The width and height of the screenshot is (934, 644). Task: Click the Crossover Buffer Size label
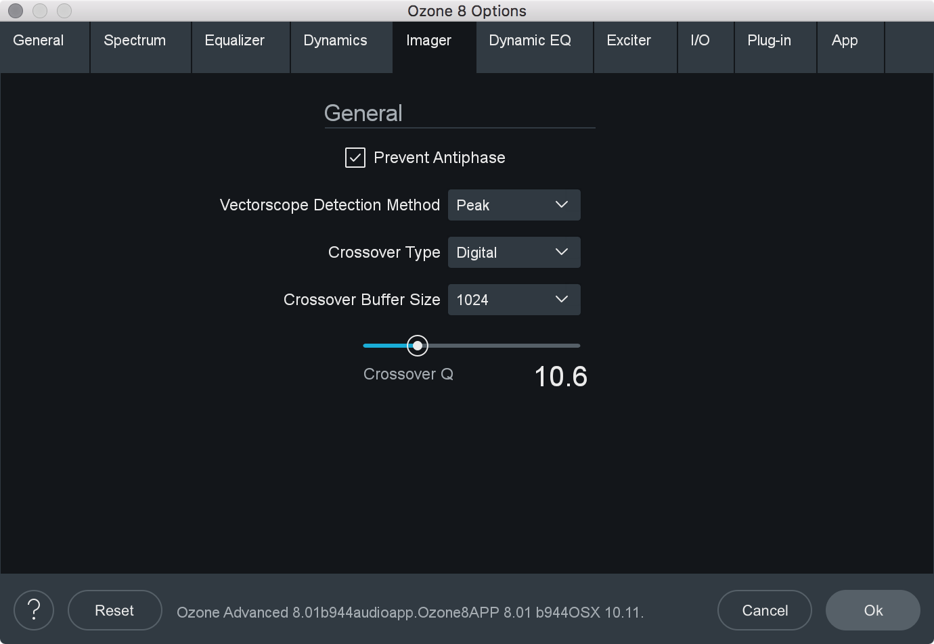point(361,300)
